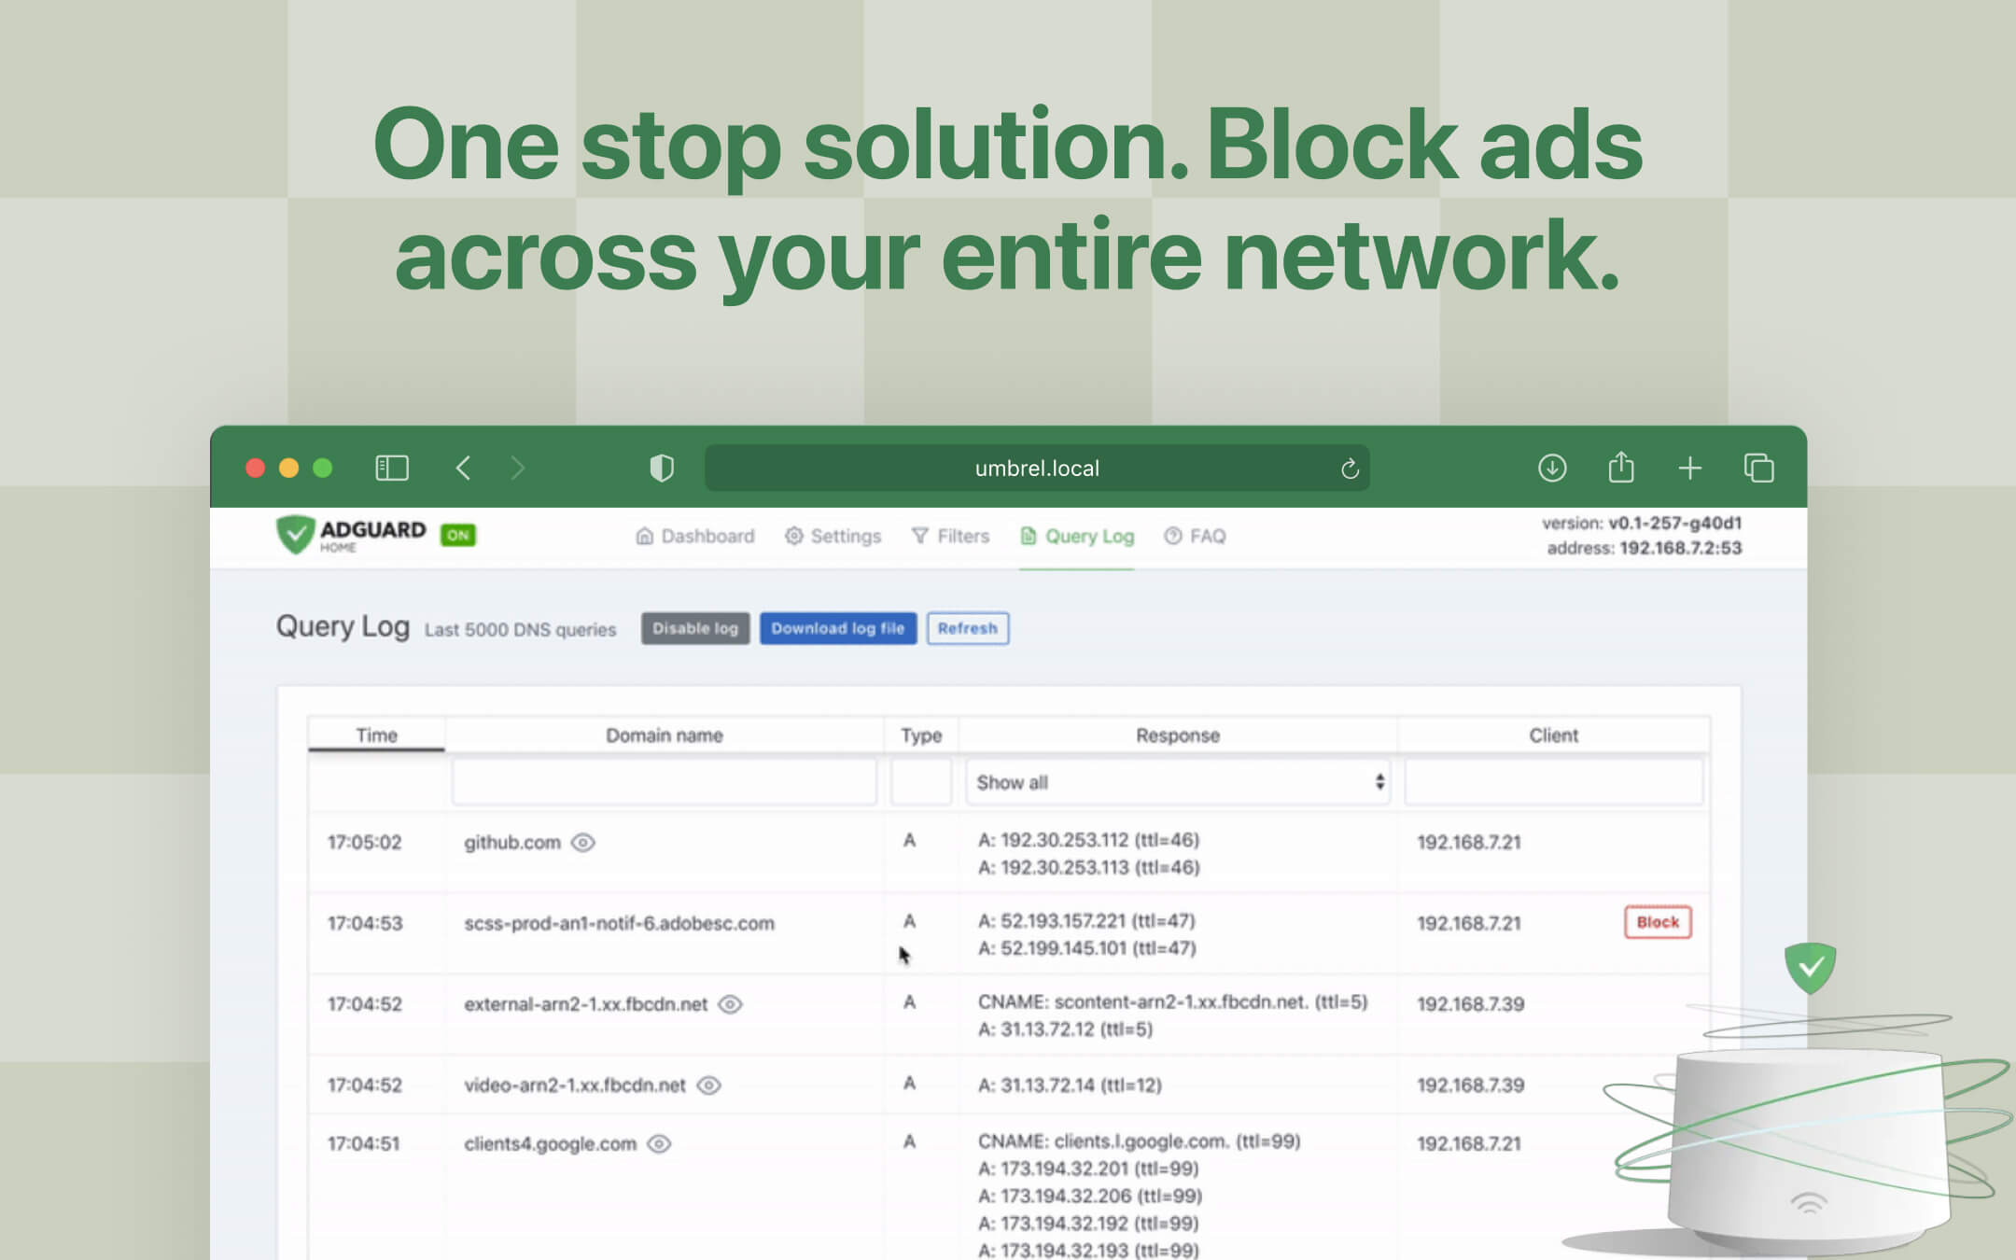Go back with the left chevron
This screenshot has height=1260, width=2016.
463,468
